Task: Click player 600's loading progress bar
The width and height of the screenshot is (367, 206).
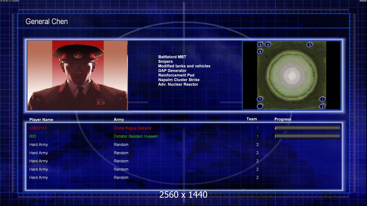Action: pyautogui.click(x=307, y=136)
